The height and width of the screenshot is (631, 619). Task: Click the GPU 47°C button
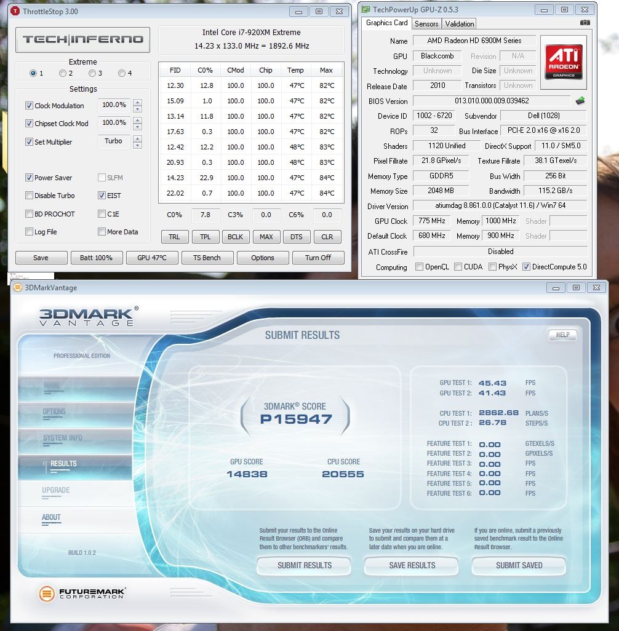[x=152, y=258]
